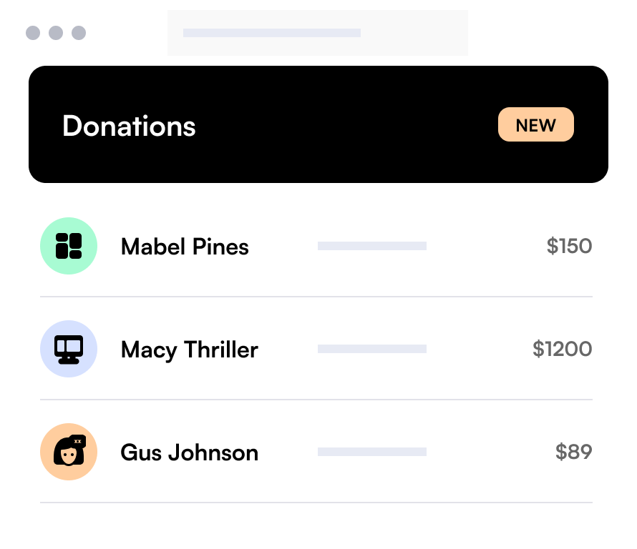Click the placeholder bar in Mabel Pines row
The width and height of the screenshot is (637, 549).
pos(372,246)
